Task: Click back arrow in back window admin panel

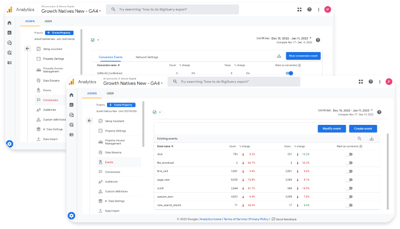Action: [x=27, y=48]
